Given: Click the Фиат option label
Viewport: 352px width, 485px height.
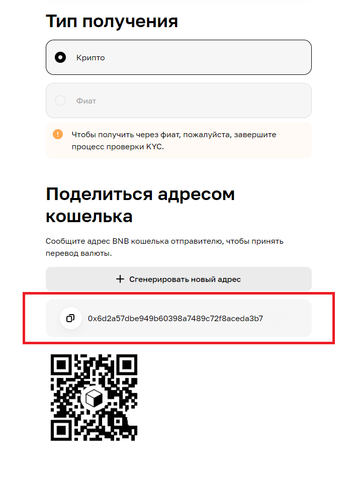Looking at the screenshot, I should (x=86, y=101).
